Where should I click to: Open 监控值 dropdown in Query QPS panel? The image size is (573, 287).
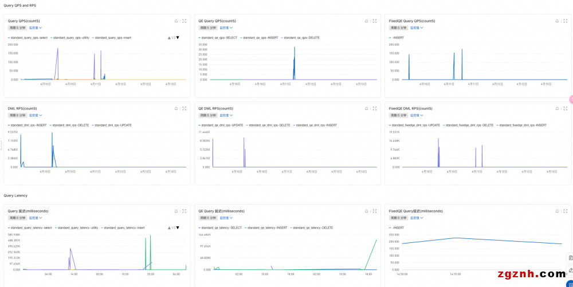pos(36,27)
